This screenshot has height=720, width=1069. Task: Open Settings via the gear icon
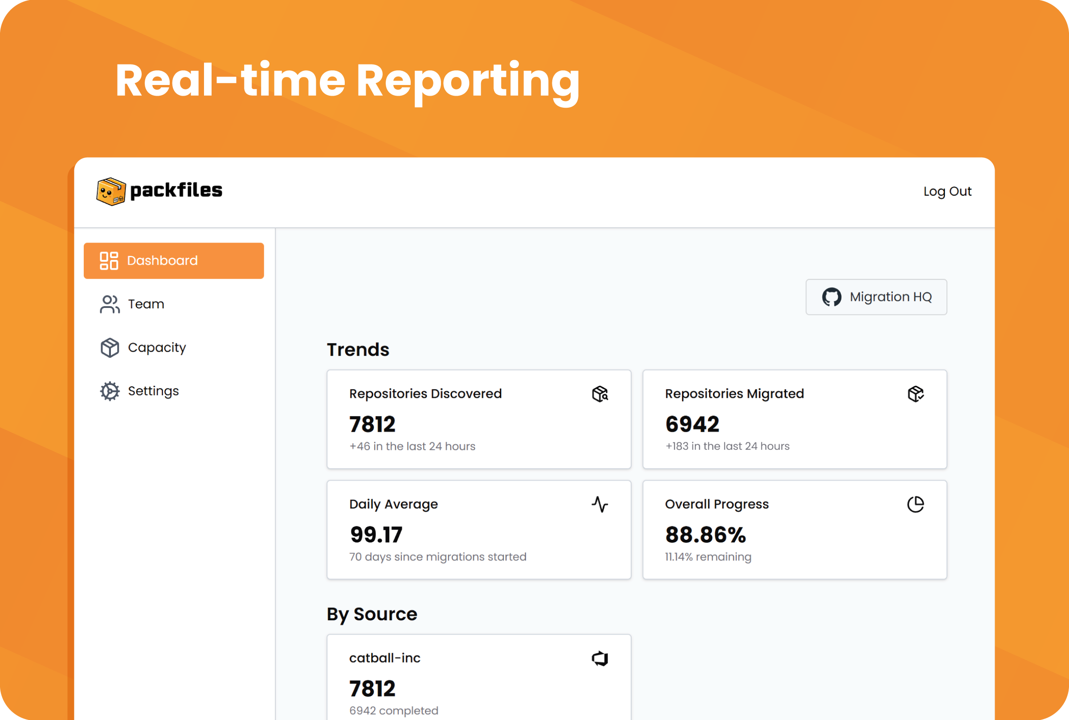click(x=110, y=391)
